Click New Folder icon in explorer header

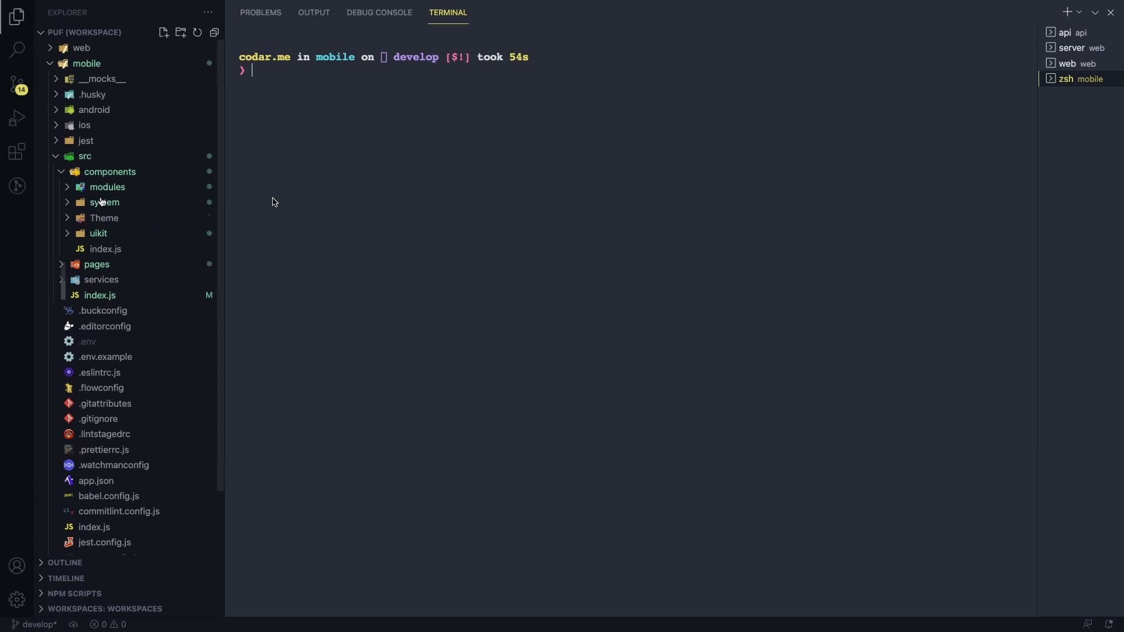180,33
